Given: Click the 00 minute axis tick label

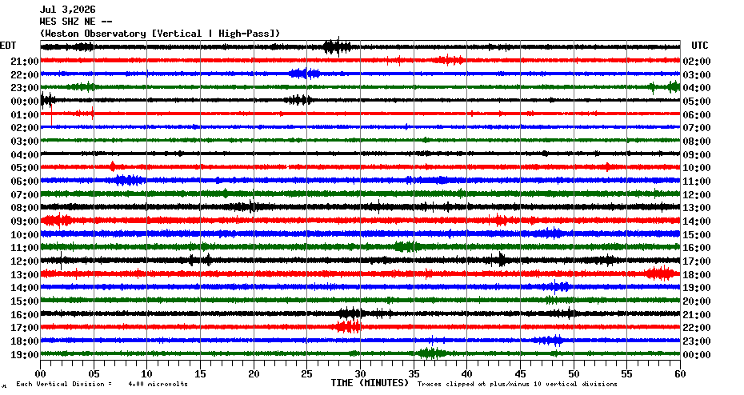Looking at the screenshot, I should click(40, 374).
